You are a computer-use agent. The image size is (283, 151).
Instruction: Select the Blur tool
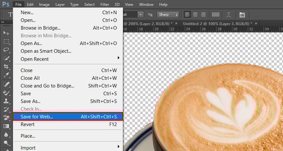click(6, 134)
